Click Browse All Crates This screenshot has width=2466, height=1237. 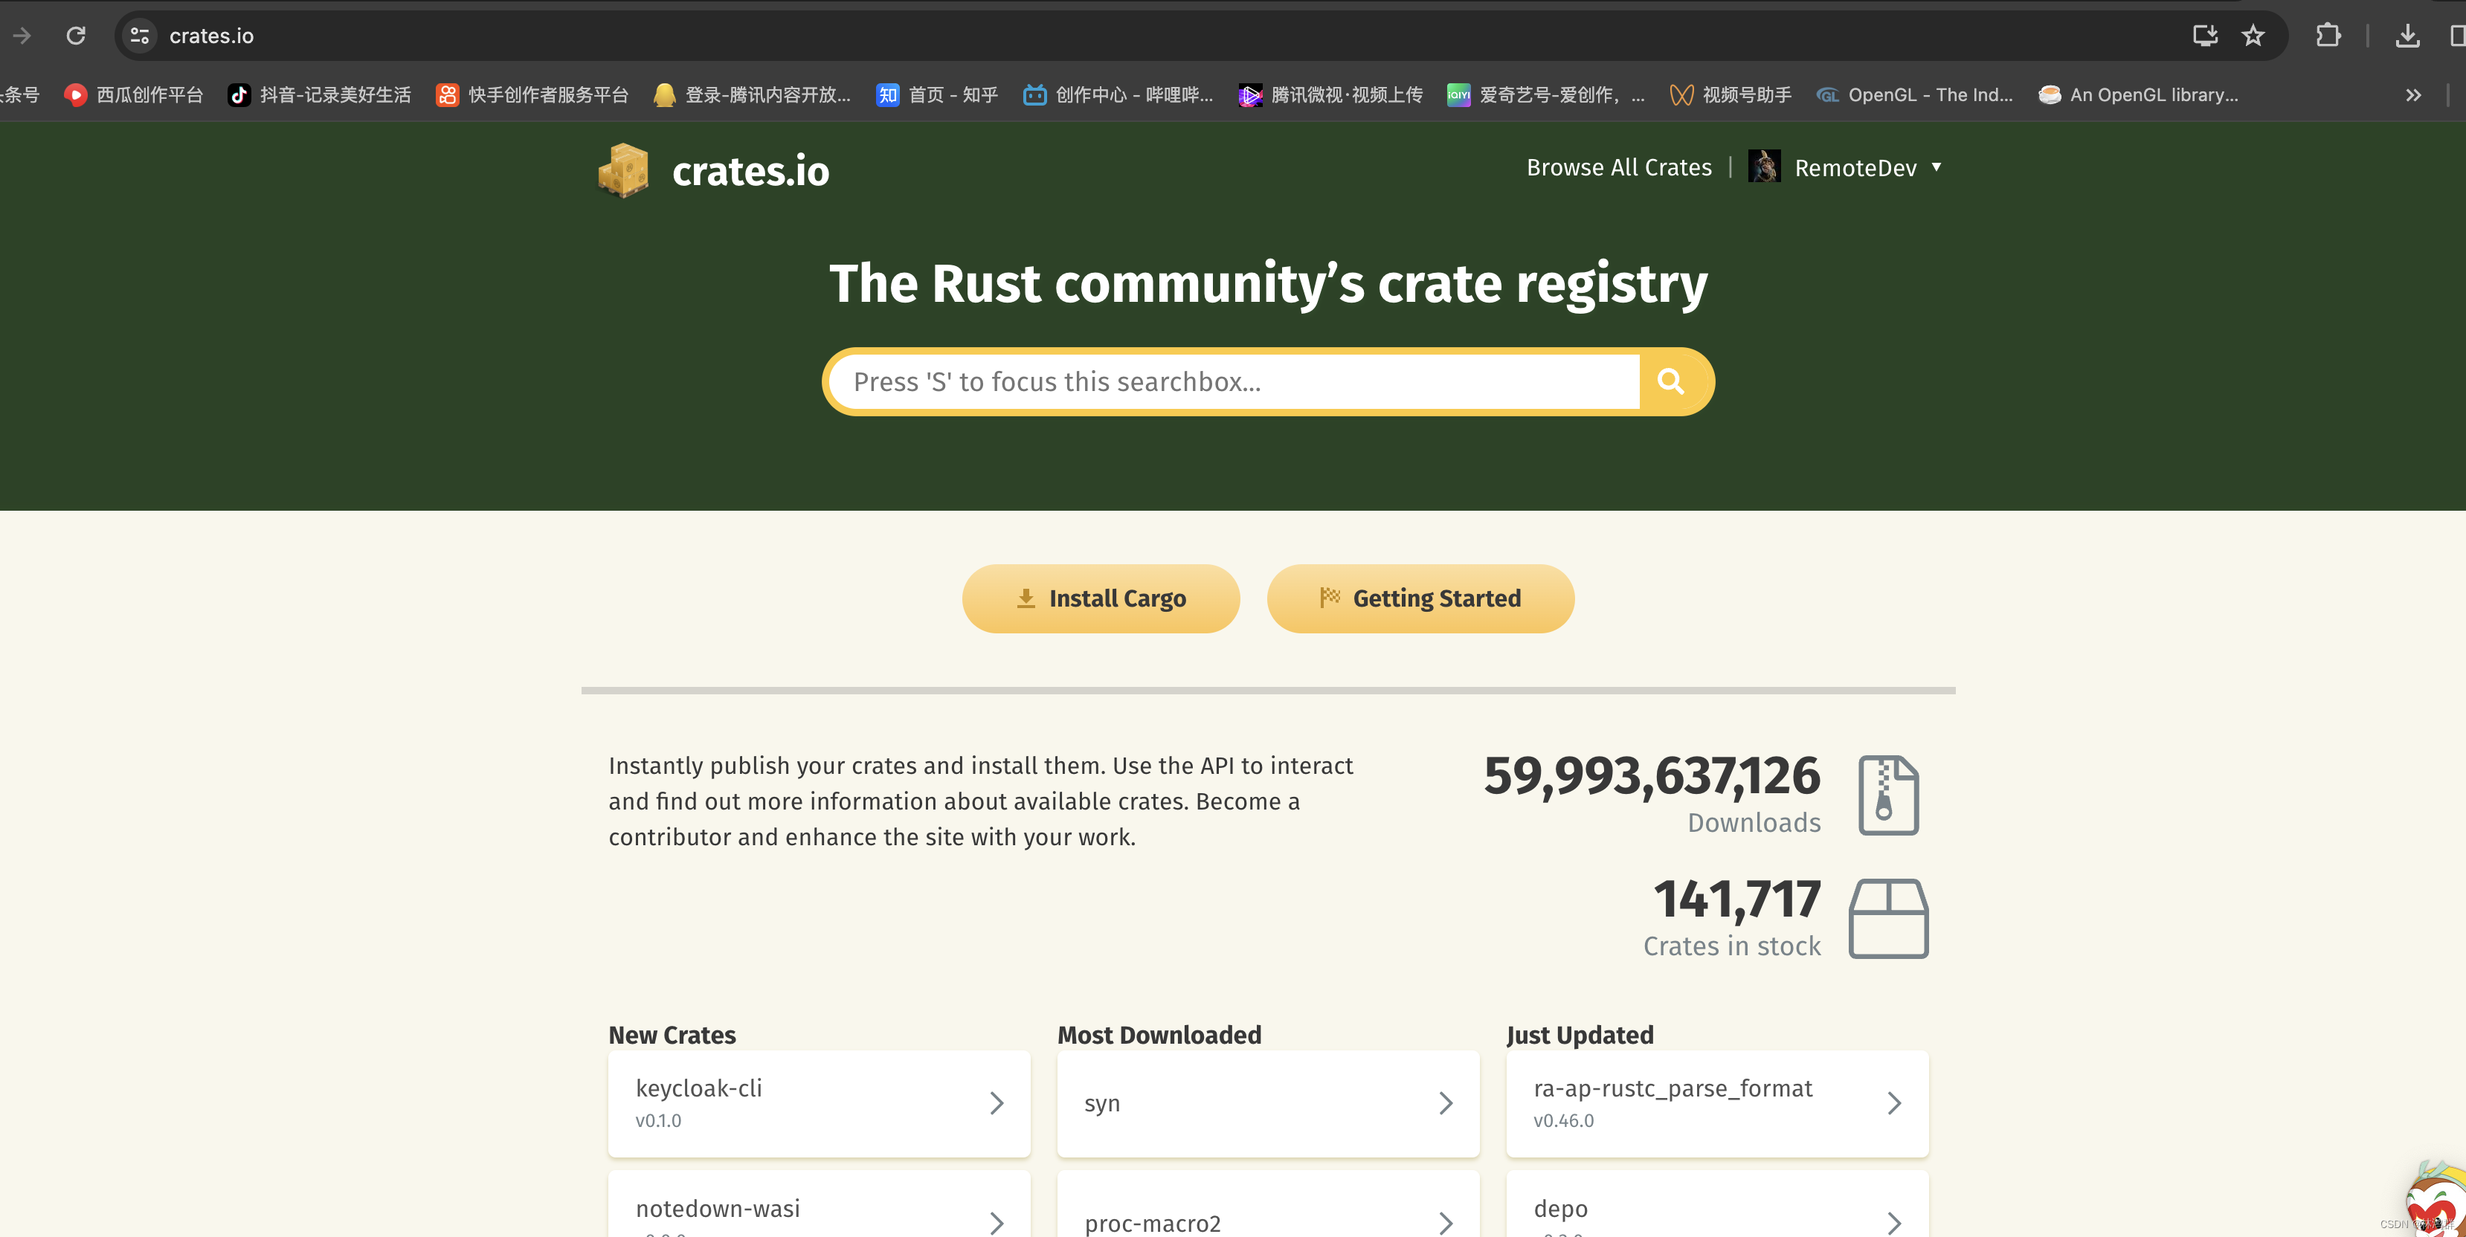(1619, 167)
